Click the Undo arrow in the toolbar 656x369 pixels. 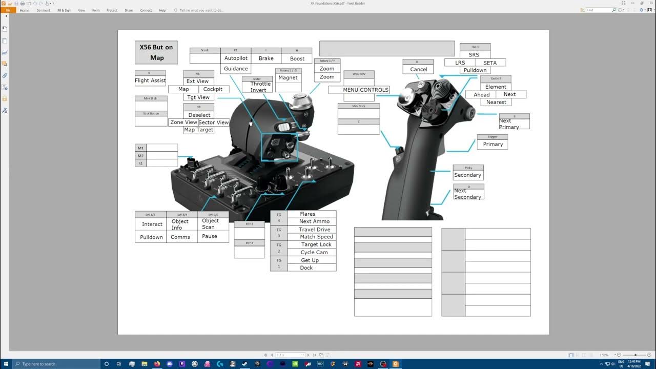[x=35, y=4]
